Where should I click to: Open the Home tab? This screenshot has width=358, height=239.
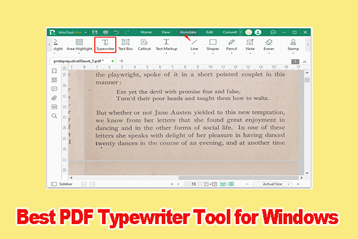coord(146,32)
